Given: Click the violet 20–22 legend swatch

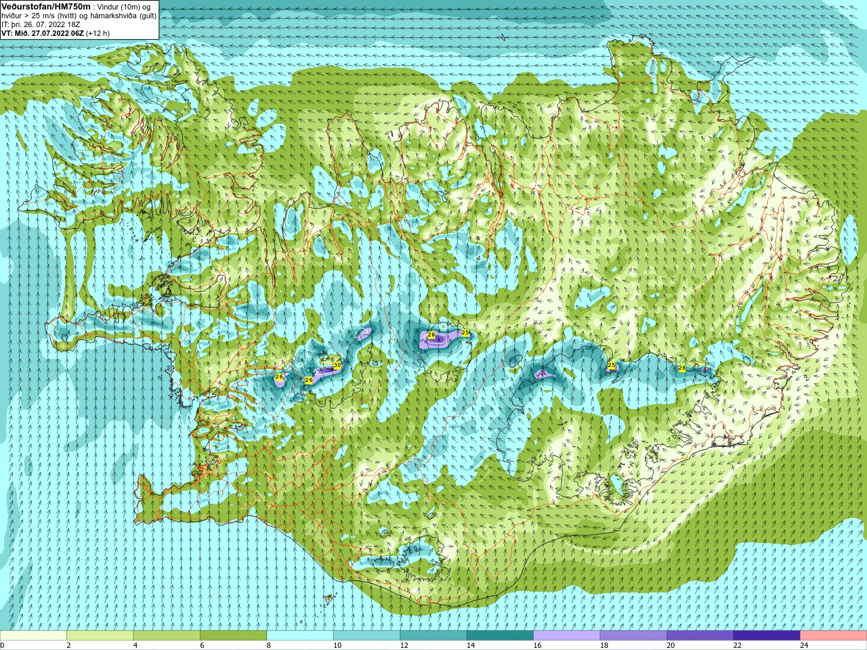Looking at the screenshot, I should tap(700, 636).
